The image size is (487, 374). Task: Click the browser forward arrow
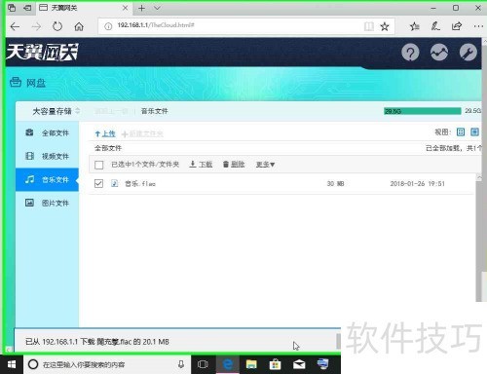coord(36,26)
